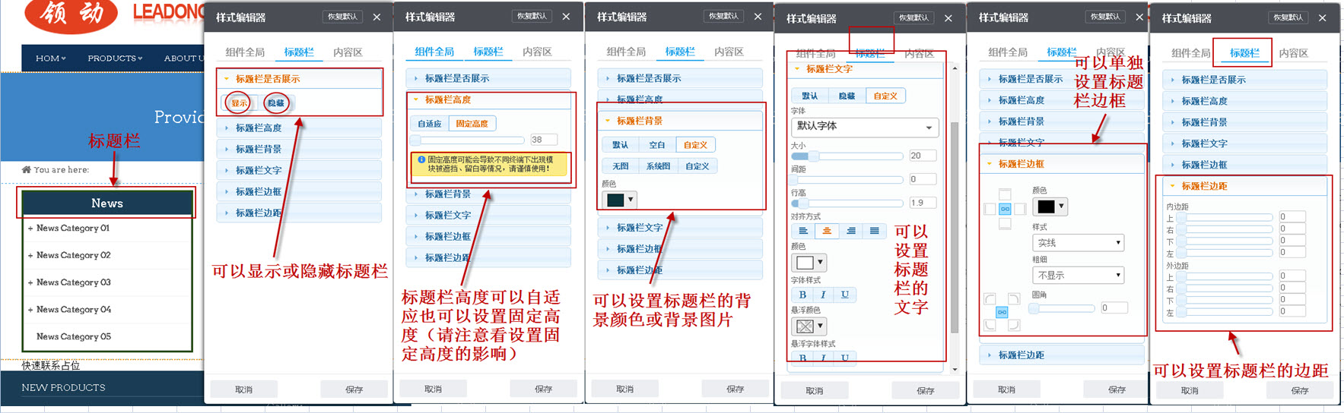The height and width of the screenshot is (413, 1344).
Task: Click the link icon between the corner radius handles
Action: coord(1002,312)
